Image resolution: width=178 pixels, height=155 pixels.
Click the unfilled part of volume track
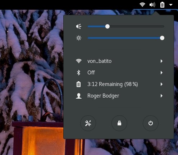tap(137, 26)
